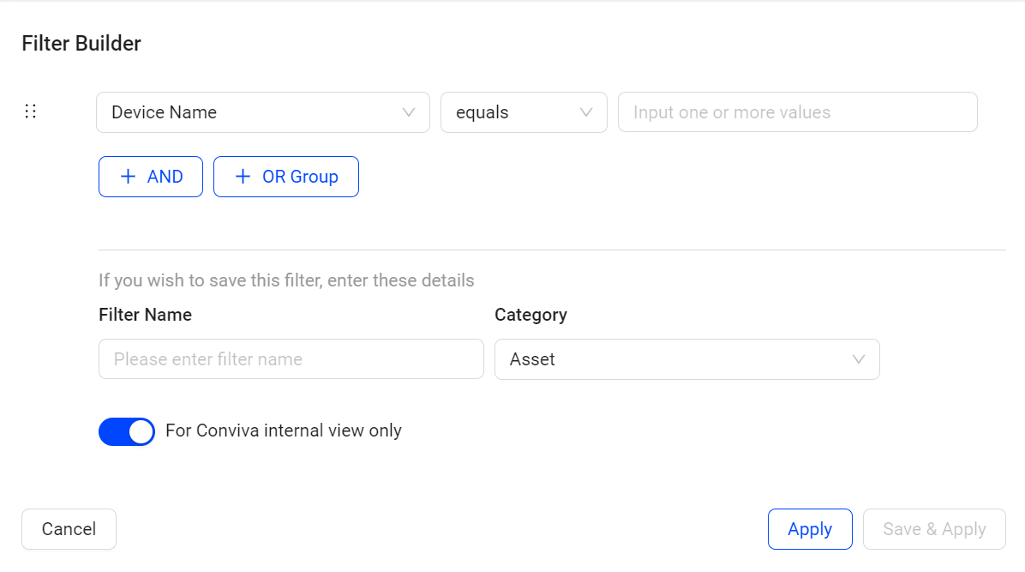Viewport: 1025px width, 572px height.
Task: Apply the filter without saving
Action: (809, 529)
